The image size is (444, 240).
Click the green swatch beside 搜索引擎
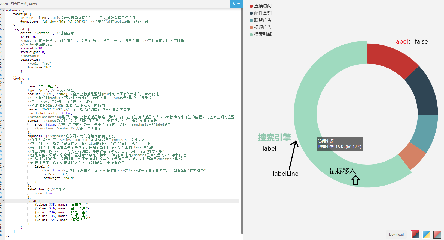click(251, 34)
